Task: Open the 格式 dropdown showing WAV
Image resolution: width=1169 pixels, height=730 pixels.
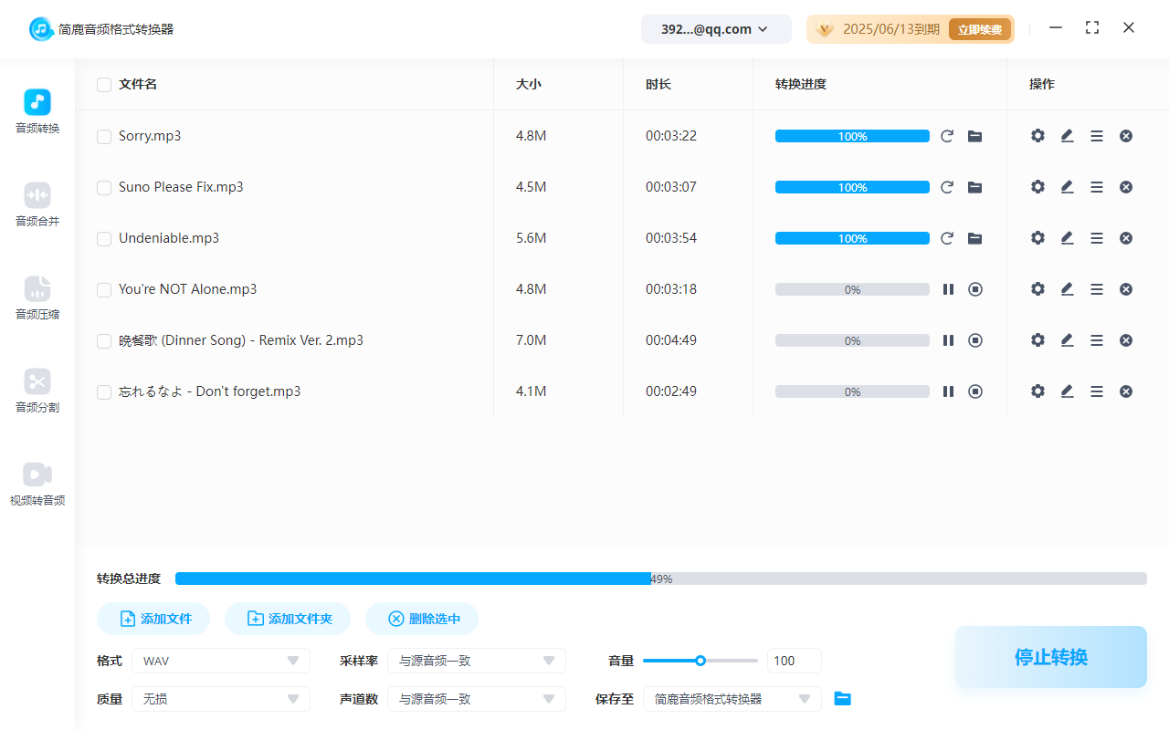Action: 220,660
